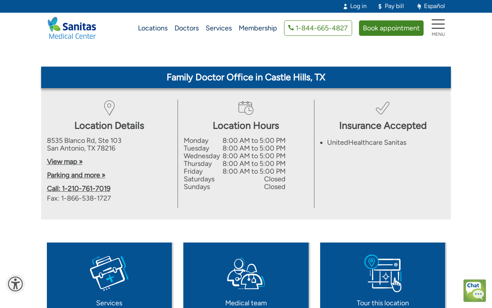
Task: Open the Doctors nav item
Action: (x=186, y=28)
